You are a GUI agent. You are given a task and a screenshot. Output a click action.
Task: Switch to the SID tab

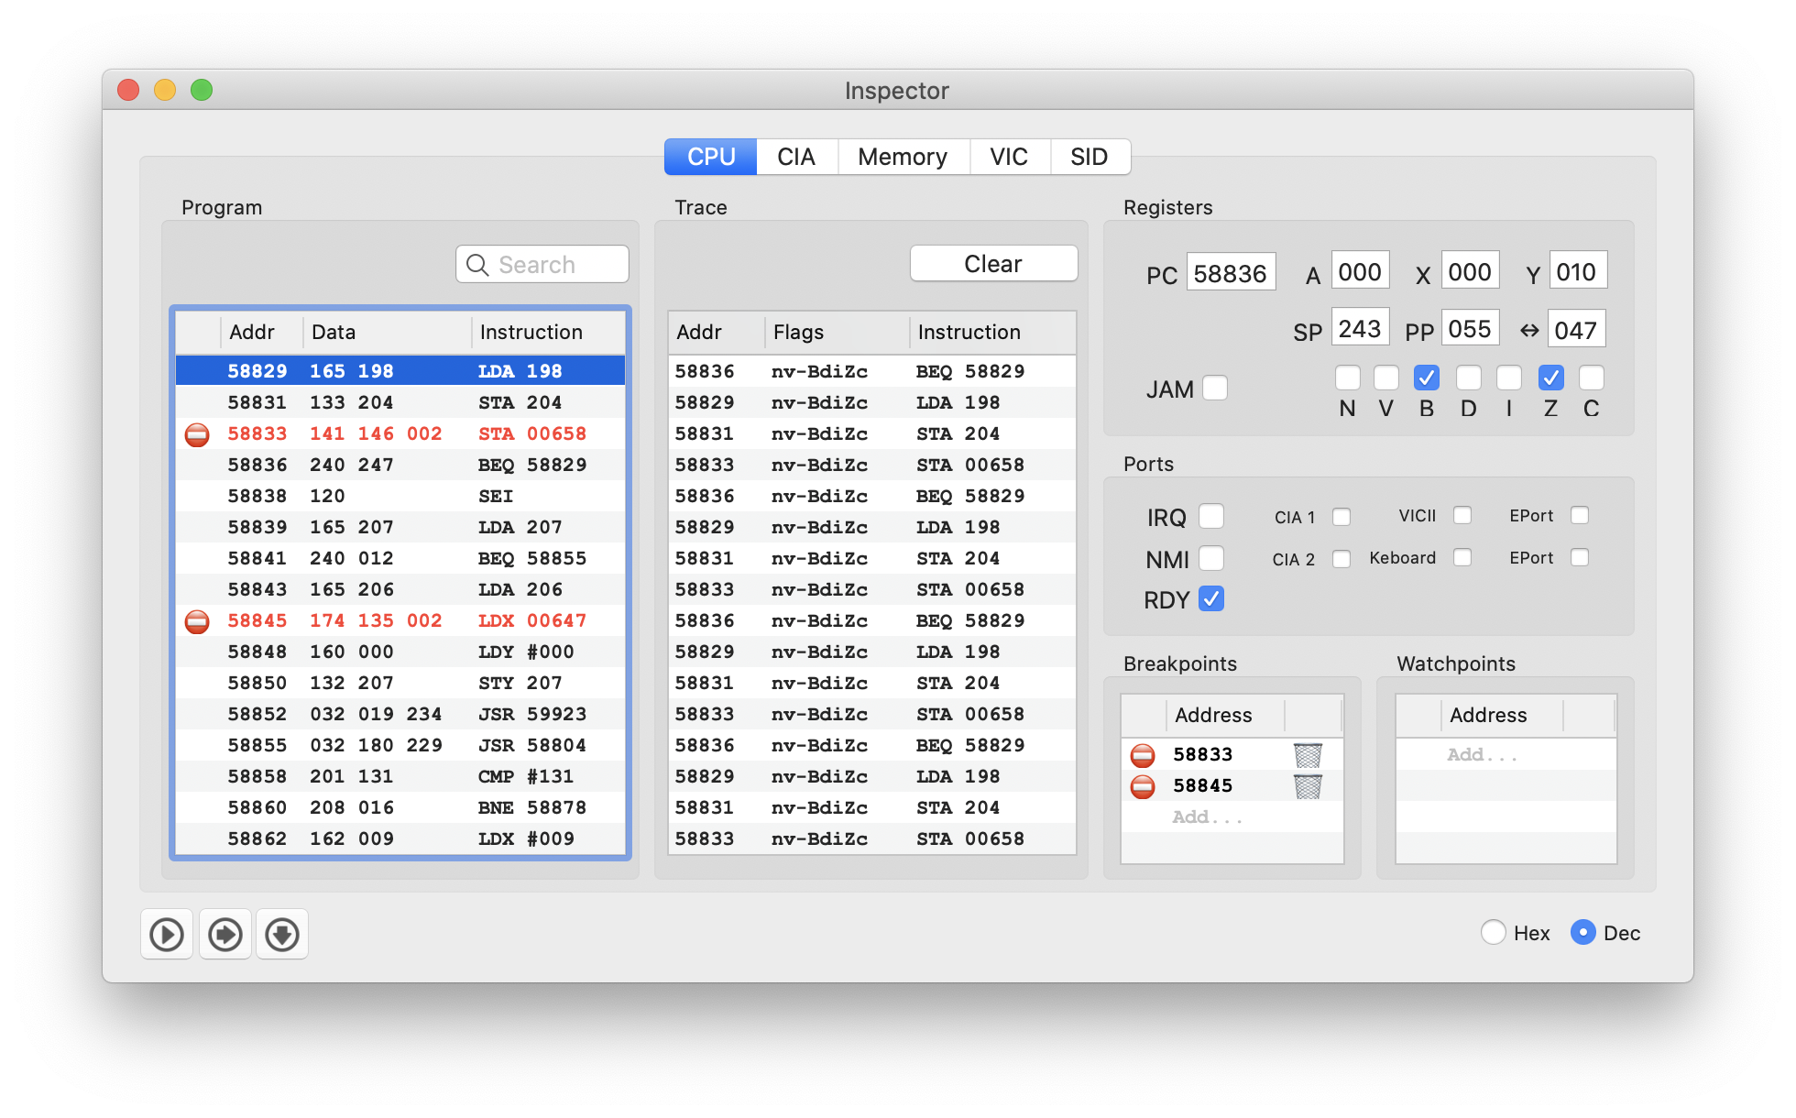coord(1090,157)
